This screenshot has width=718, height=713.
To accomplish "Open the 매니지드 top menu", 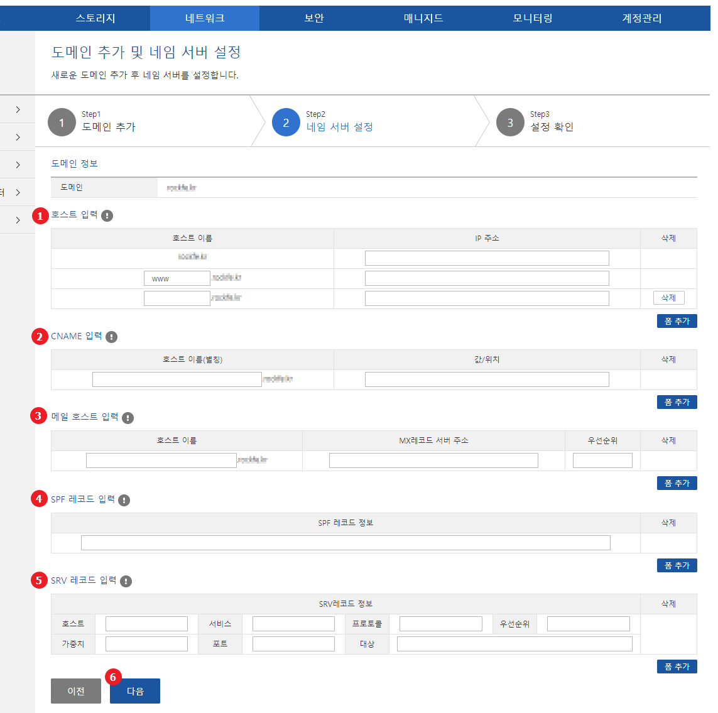I will 423,18.
